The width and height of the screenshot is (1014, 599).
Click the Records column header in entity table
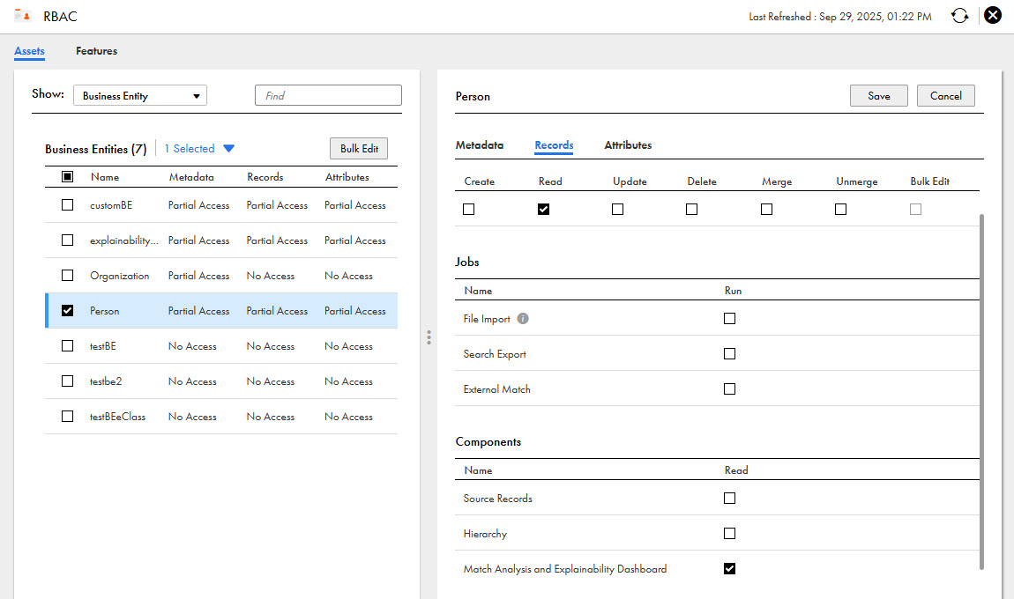265,177
